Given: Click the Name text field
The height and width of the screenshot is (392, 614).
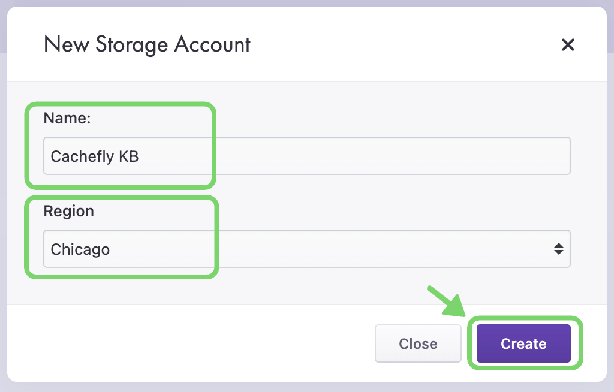Looking at the screenshot, I should tap(306, 156).
